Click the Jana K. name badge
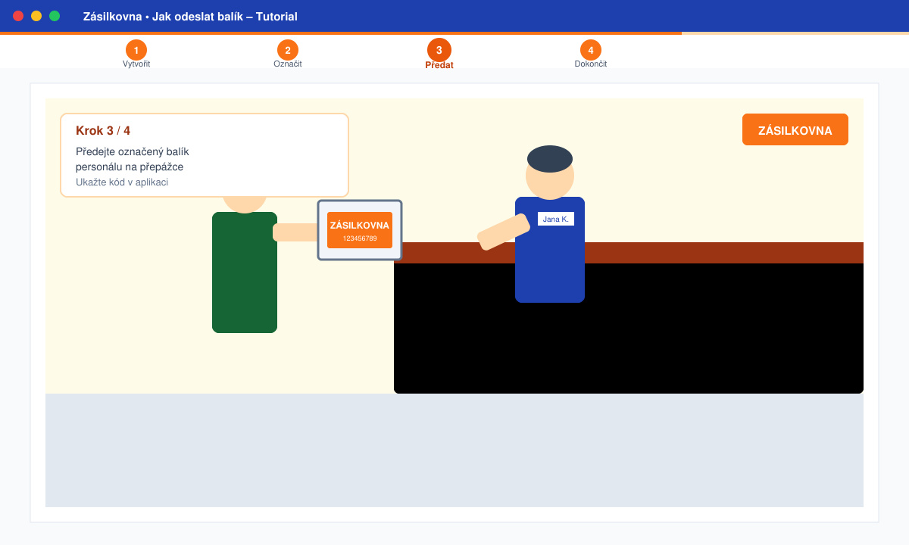909x545 pixels. (556, 219)
